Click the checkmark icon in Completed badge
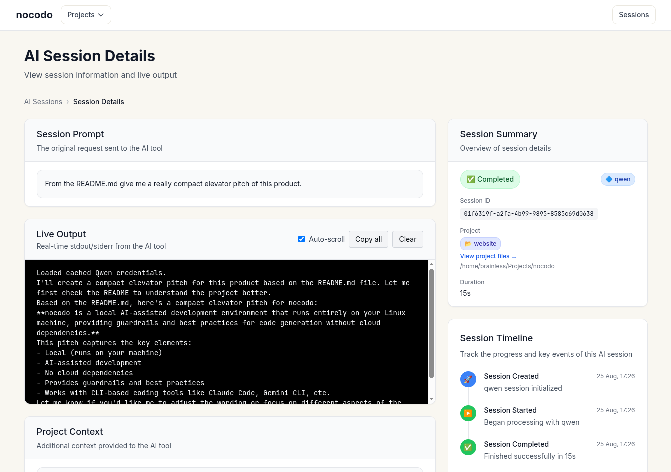671x472 pixels. (471, 179)
